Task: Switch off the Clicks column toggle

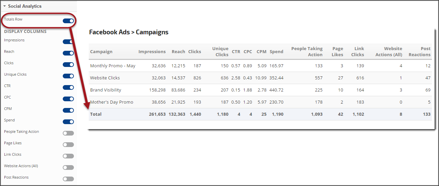Action: pyautogui.click(x=68, y=65)
